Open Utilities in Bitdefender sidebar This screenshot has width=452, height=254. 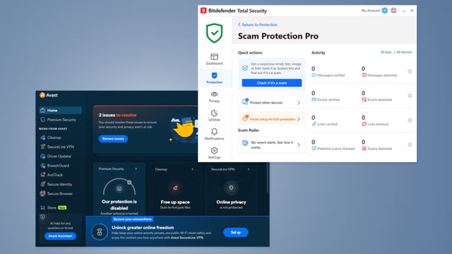pos(214,116)
